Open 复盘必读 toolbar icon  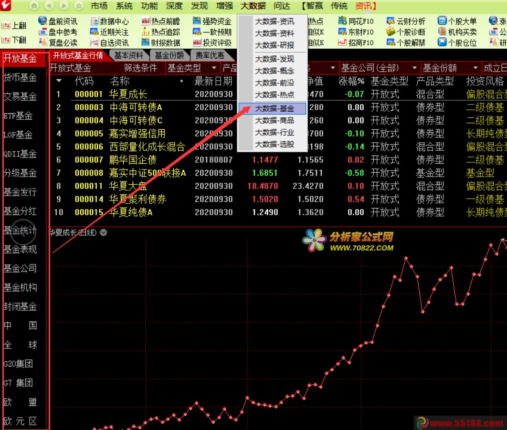42,42
